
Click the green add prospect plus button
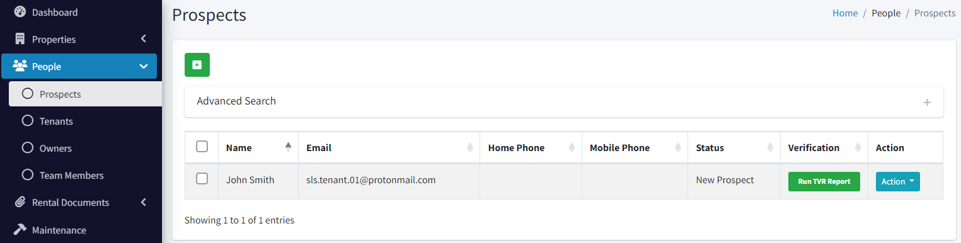pyautogui.click(x=197, y=65)
